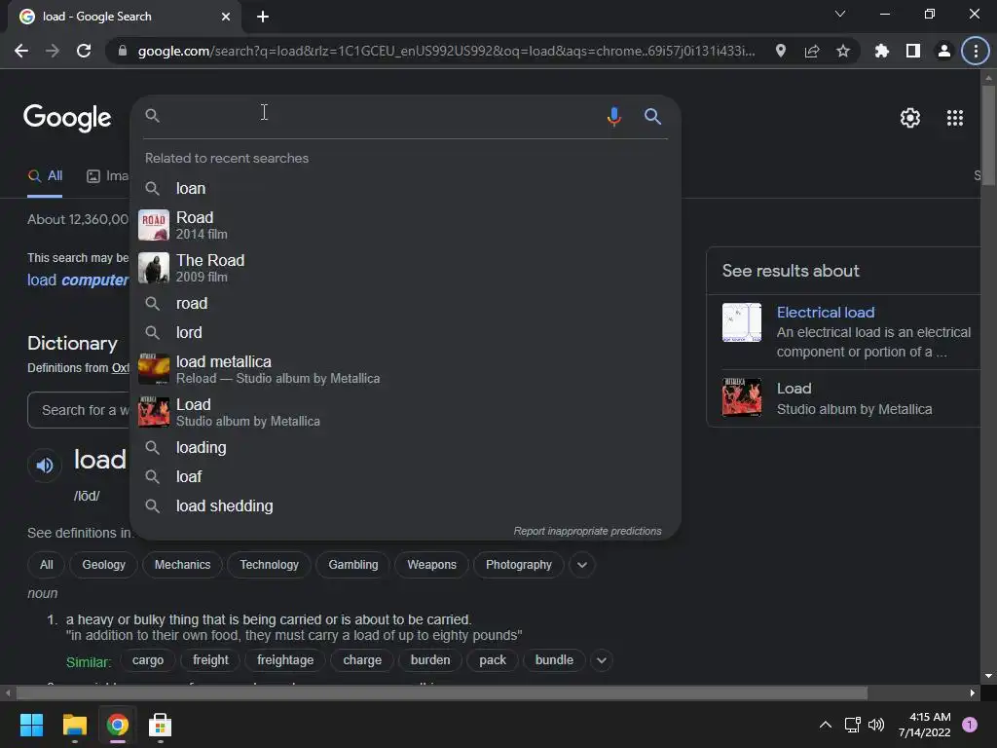Open Google settings gear icon
997x748 pixels.
(x=910, y=118)
